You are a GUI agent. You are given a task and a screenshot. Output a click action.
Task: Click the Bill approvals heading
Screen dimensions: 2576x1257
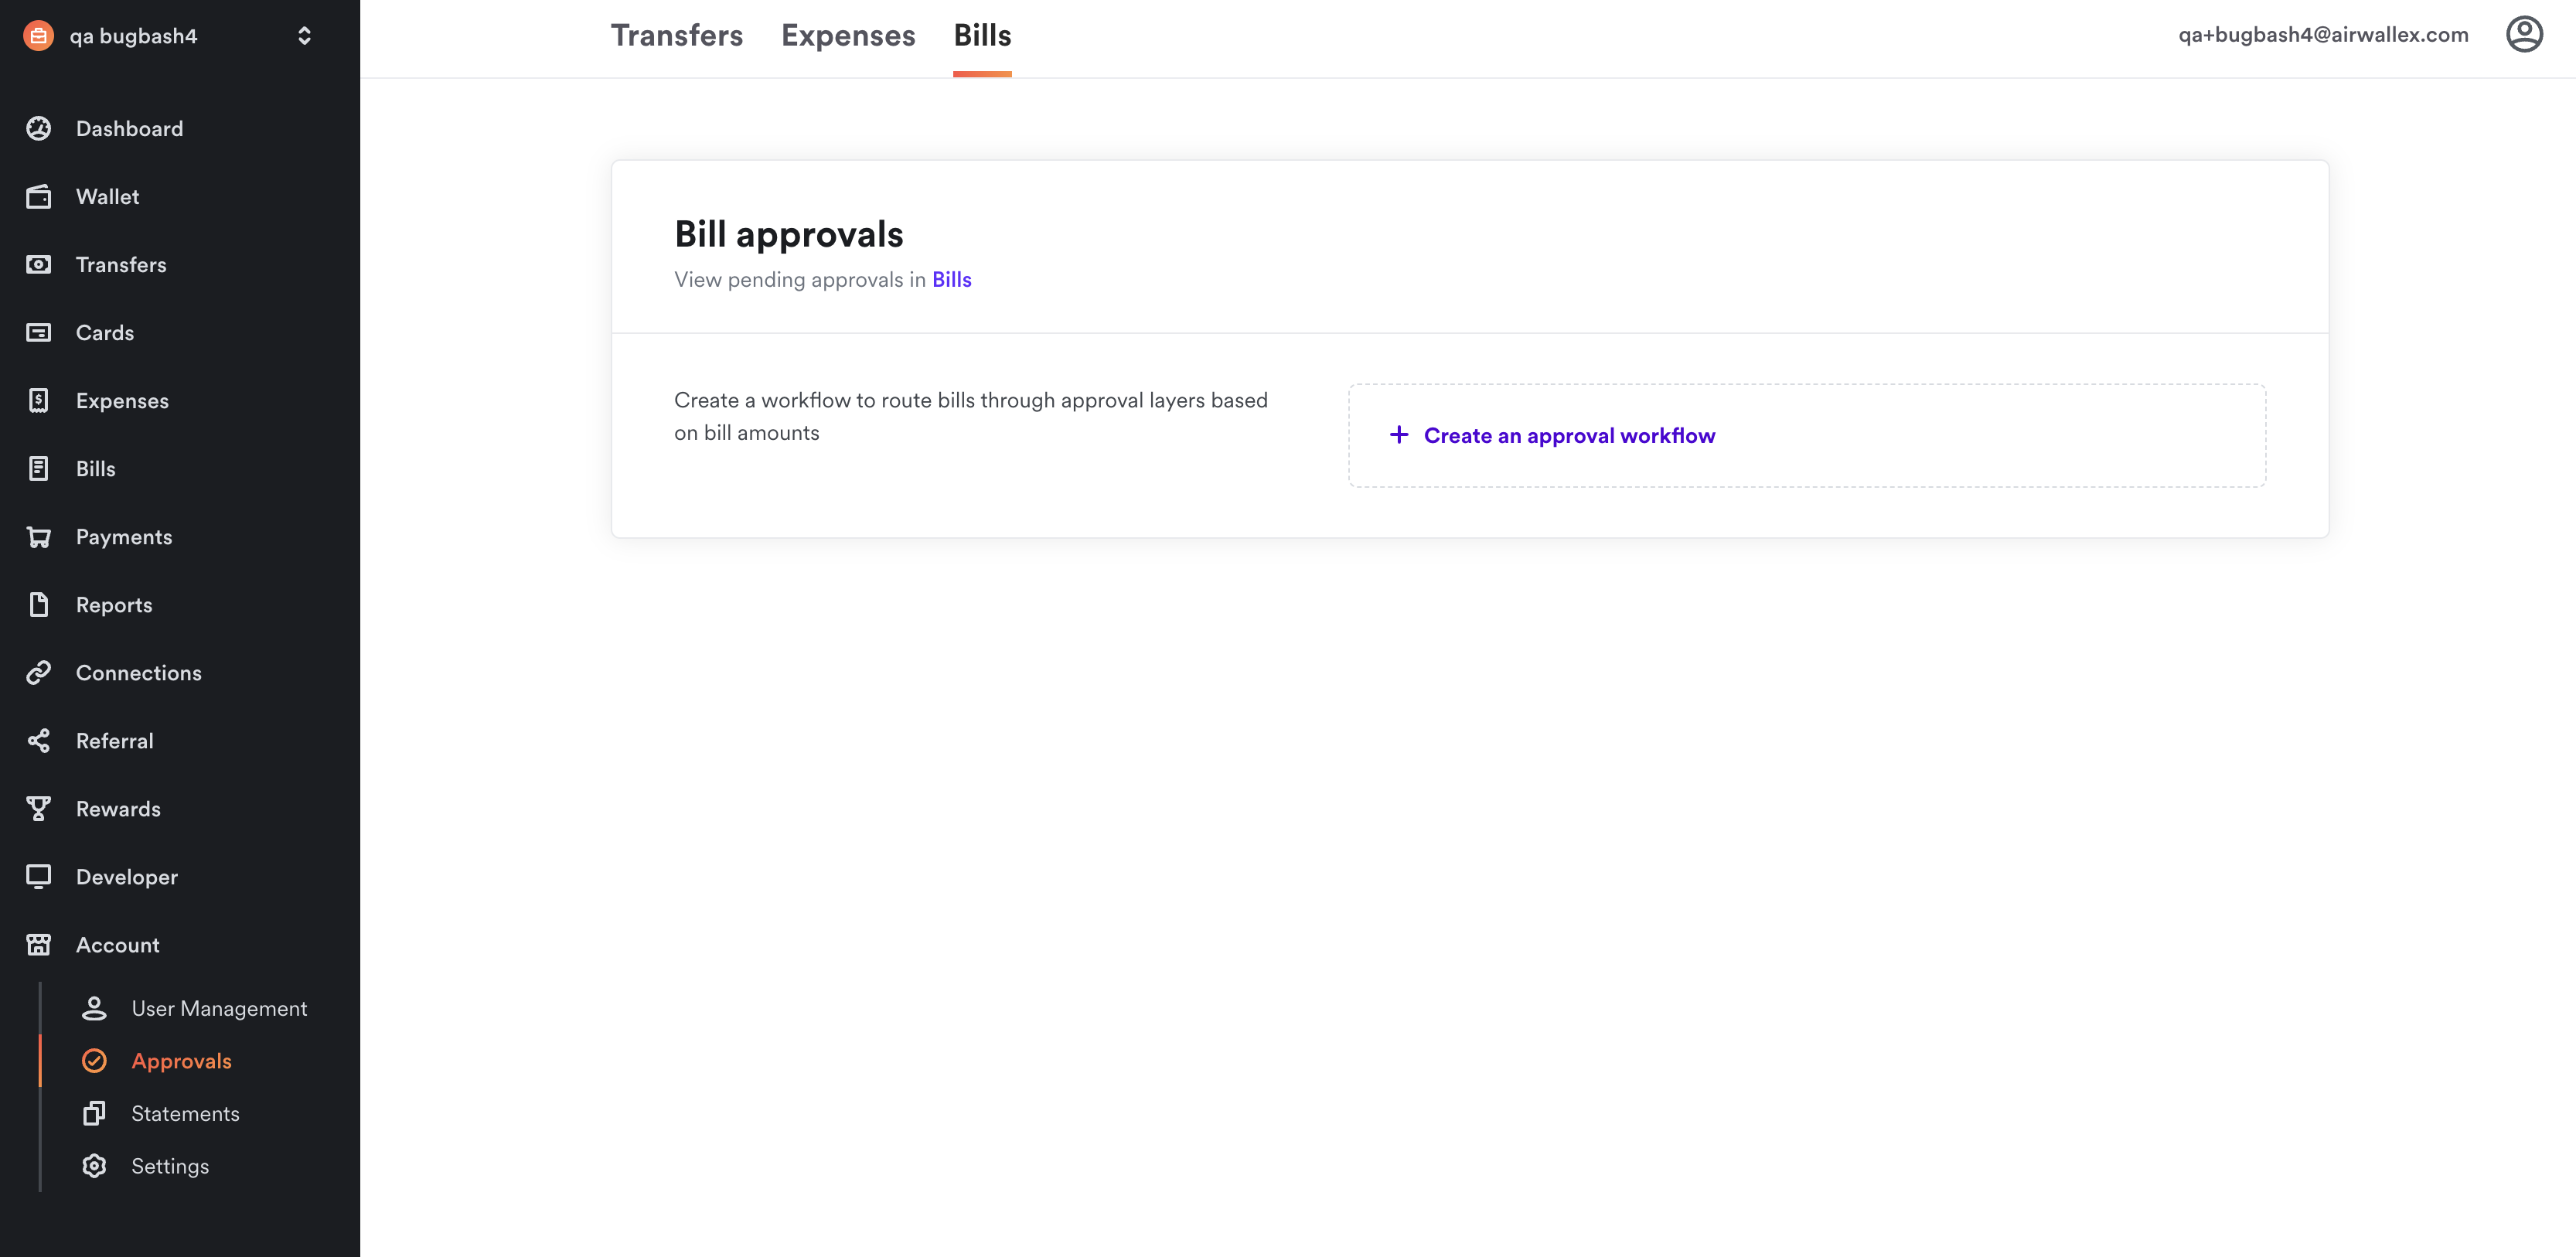coord(789,234)
